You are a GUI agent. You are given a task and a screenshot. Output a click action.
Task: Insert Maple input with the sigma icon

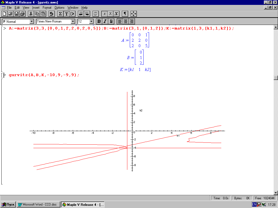pos(60,14)
